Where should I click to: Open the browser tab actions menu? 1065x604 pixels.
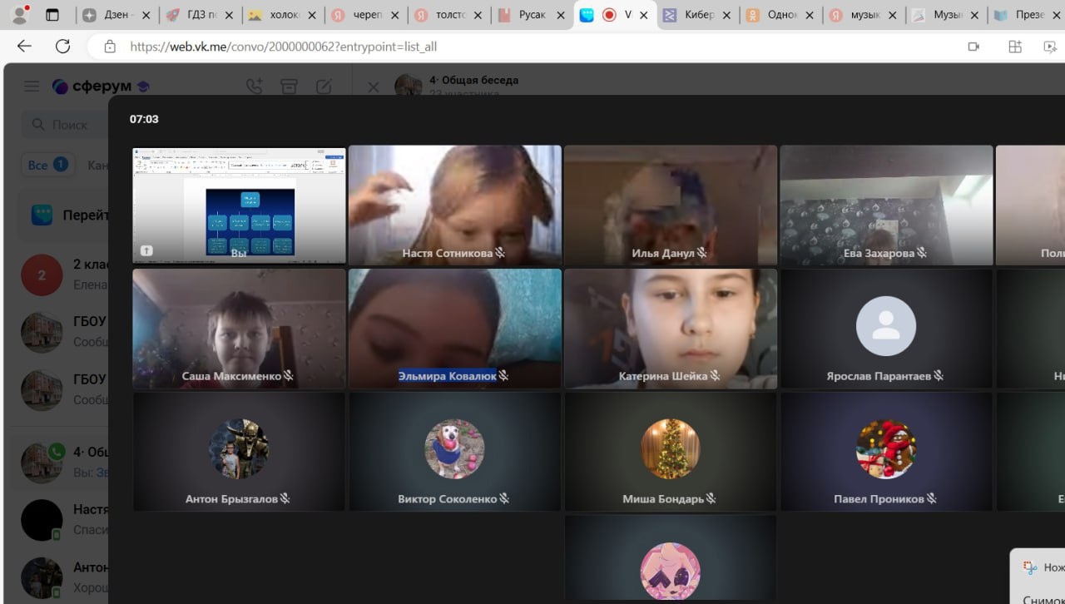click(x=52, y=15)
